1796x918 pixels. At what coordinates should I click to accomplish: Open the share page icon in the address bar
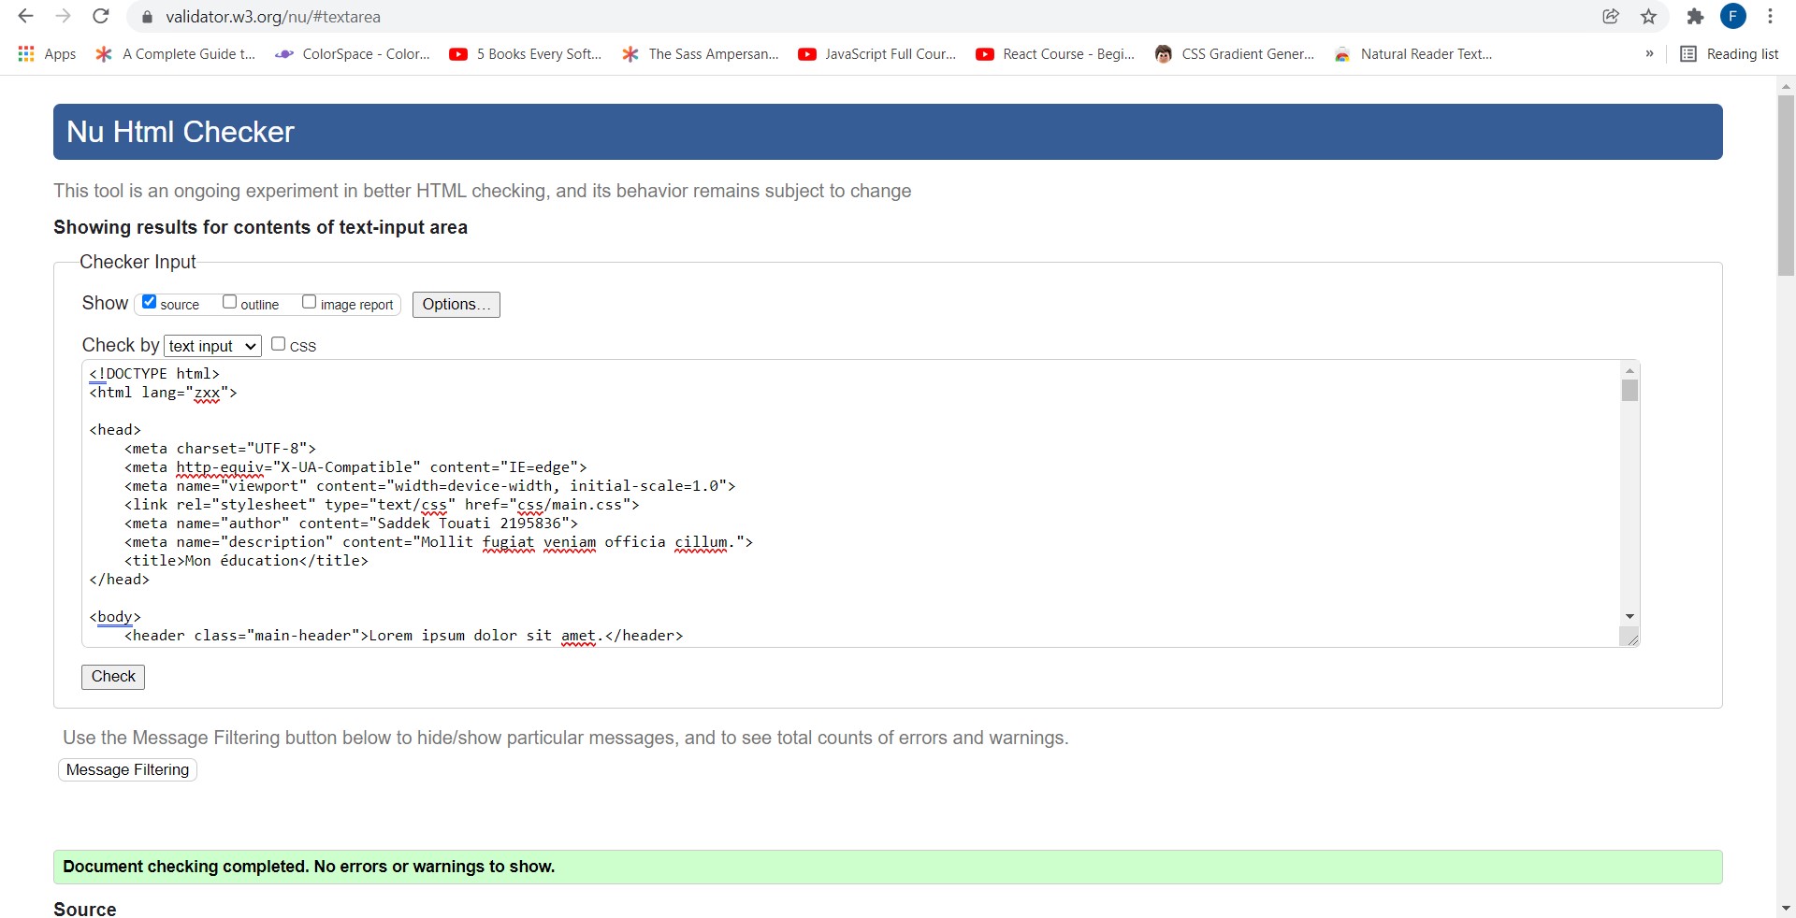tap(1611, 17)
